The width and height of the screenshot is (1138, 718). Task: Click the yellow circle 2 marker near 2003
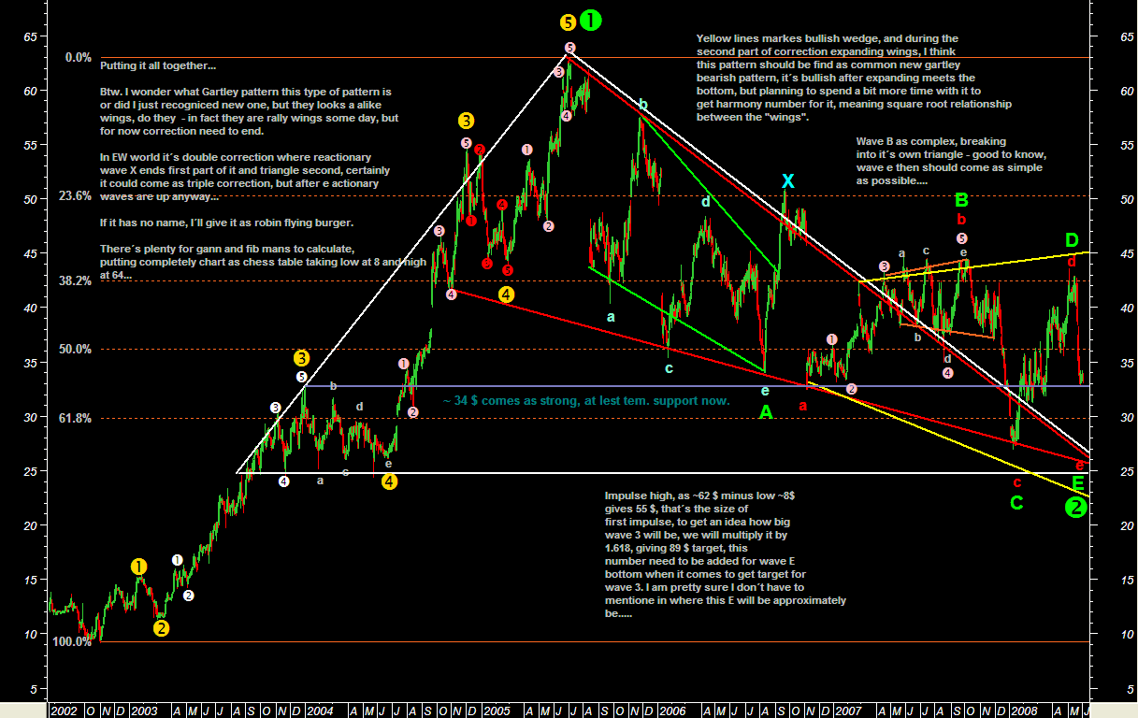click(161, 627)
